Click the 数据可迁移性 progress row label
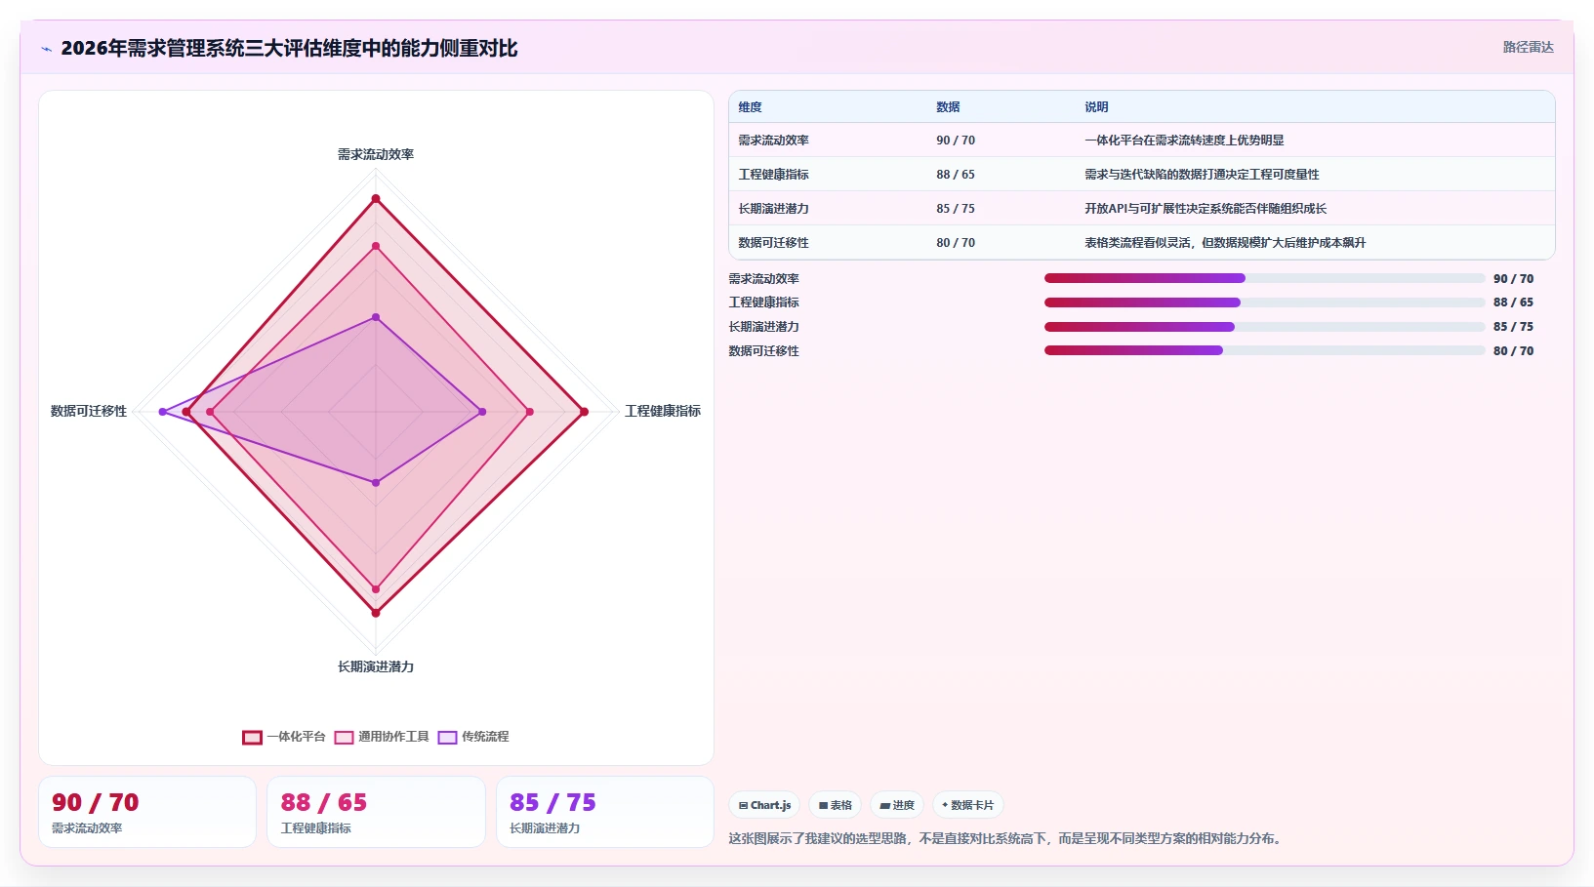 click(x=763, y=351)
